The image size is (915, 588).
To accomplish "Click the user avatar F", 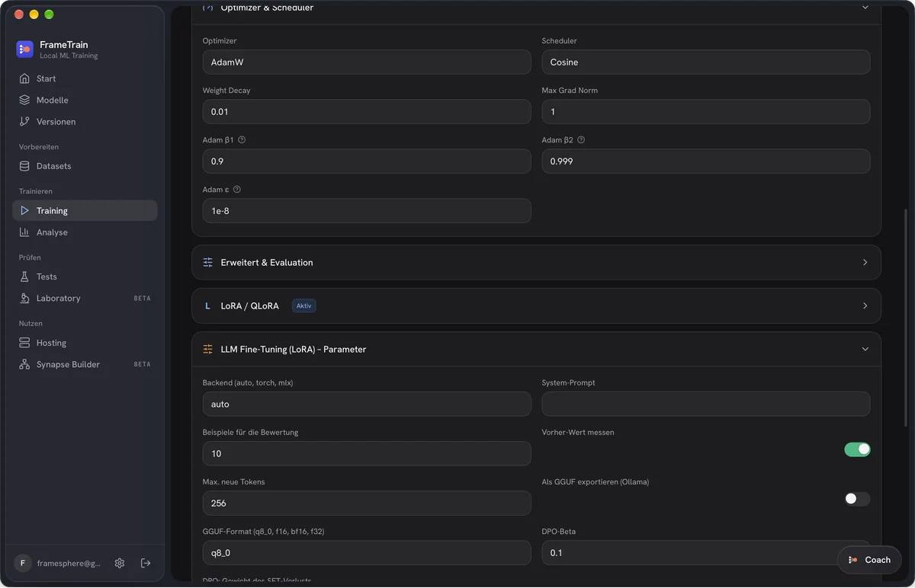I will pos(23,563).
